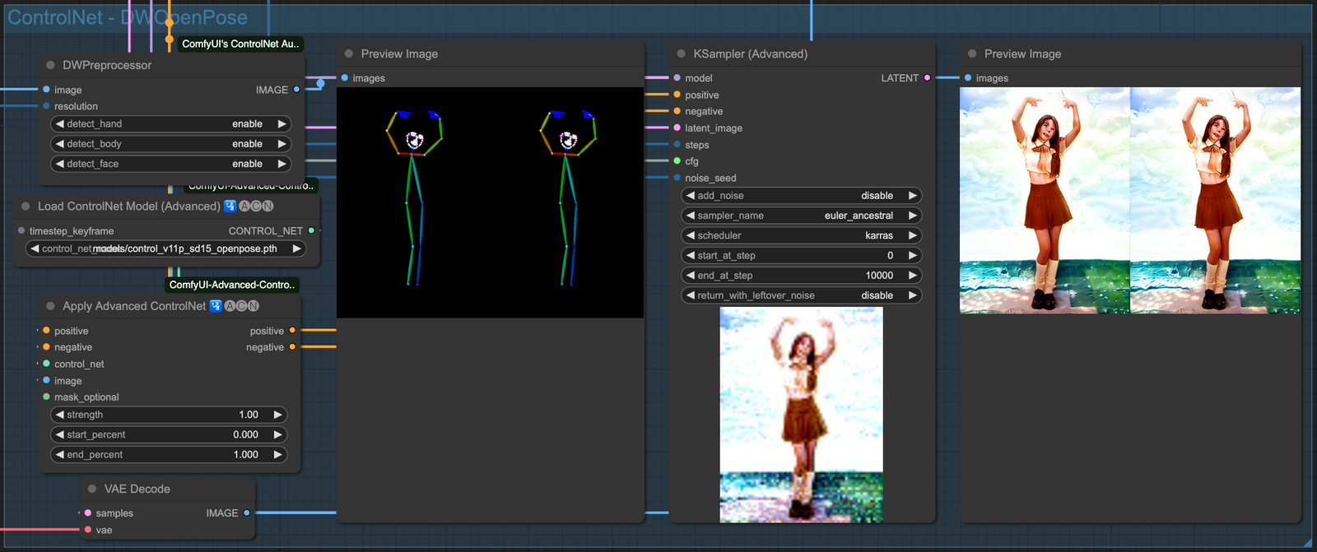The image size is (1317, 552).
Task: Toggle detect_face setting in DWPreprocessor
Action: click(x=170, y=164)
